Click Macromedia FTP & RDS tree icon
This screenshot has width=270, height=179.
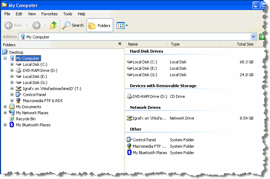[x=18, y=100]
